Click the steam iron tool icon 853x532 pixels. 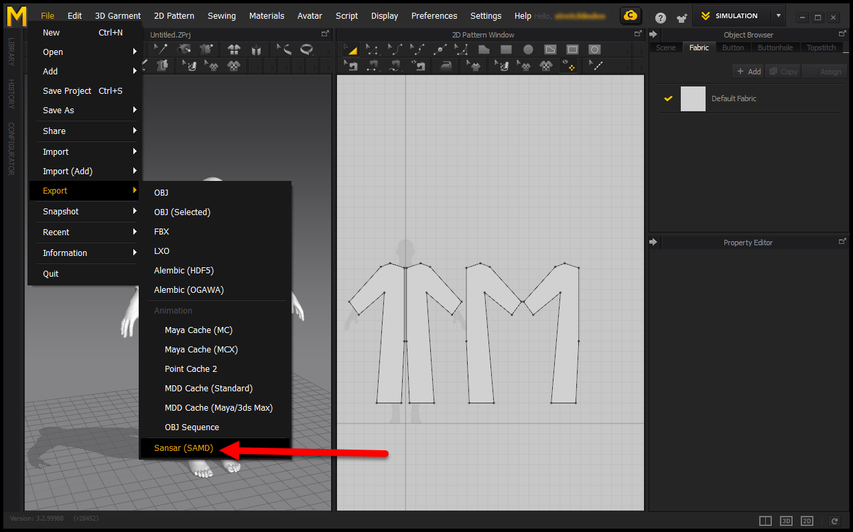pyautogui.click(x=446, y=65)
